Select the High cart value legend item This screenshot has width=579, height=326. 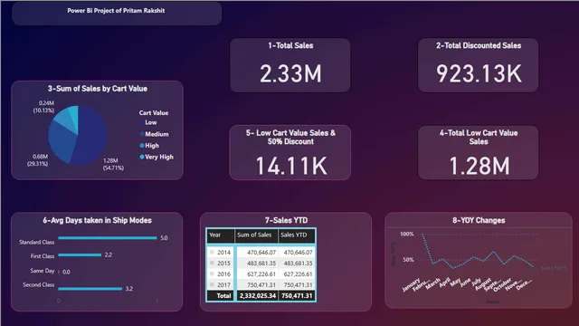[x=149, y=146]
